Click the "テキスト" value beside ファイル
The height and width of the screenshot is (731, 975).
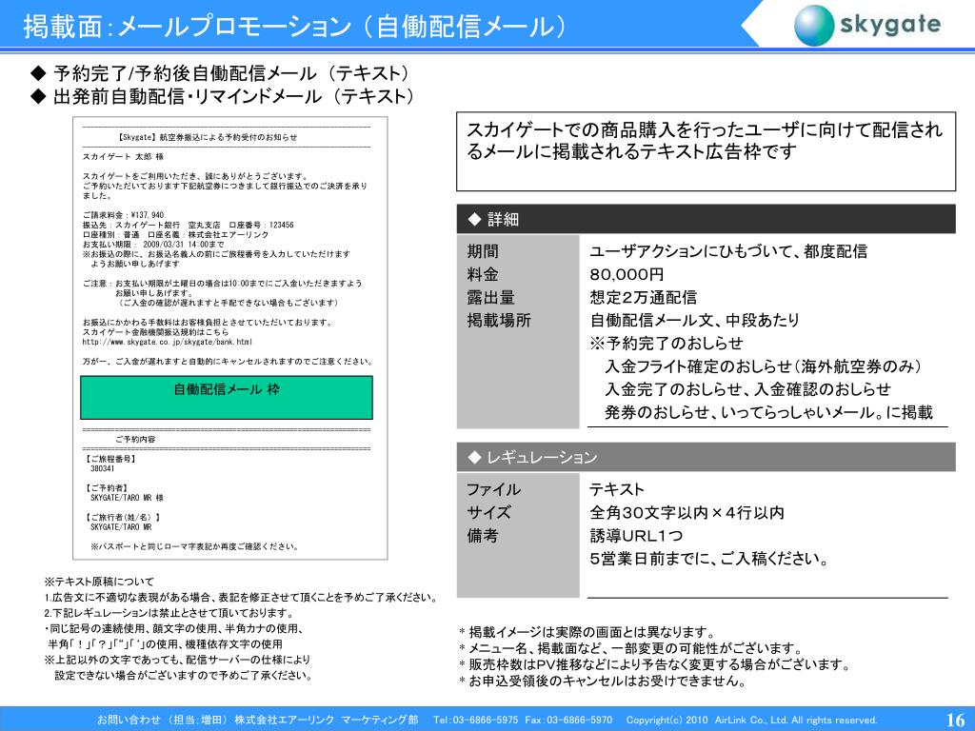click(x=617, y=490)
